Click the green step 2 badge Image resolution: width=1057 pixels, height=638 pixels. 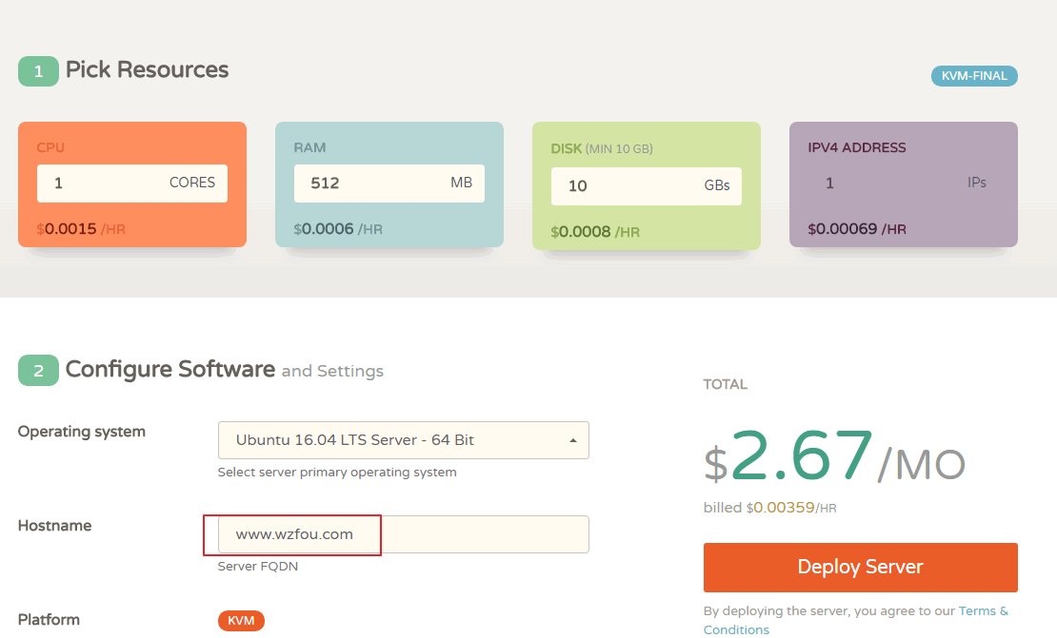coord(38,371)
